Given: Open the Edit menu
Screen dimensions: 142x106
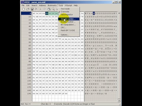Looking at the screenshot, I should [x=28, y=5].
